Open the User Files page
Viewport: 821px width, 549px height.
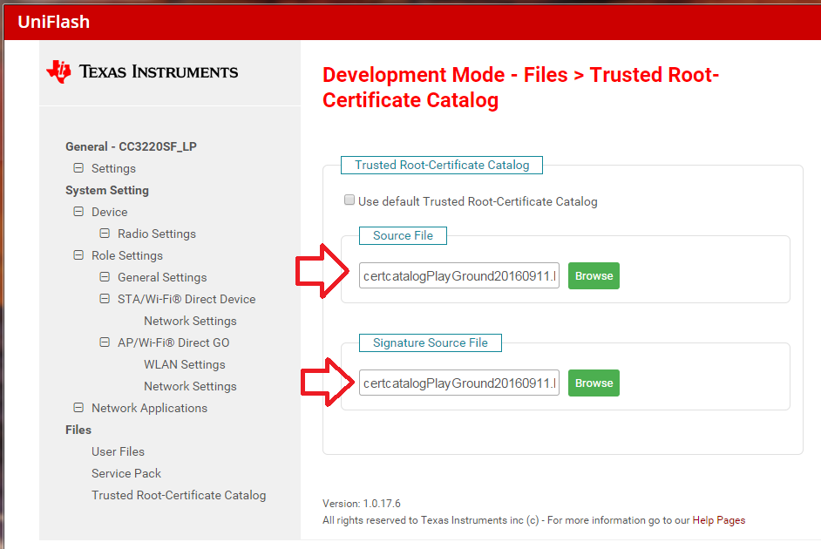118,451
